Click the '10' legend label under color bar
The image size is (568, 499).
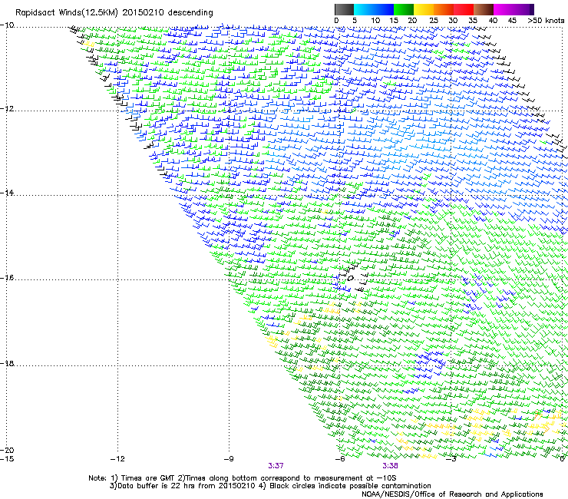coord(375,21)
